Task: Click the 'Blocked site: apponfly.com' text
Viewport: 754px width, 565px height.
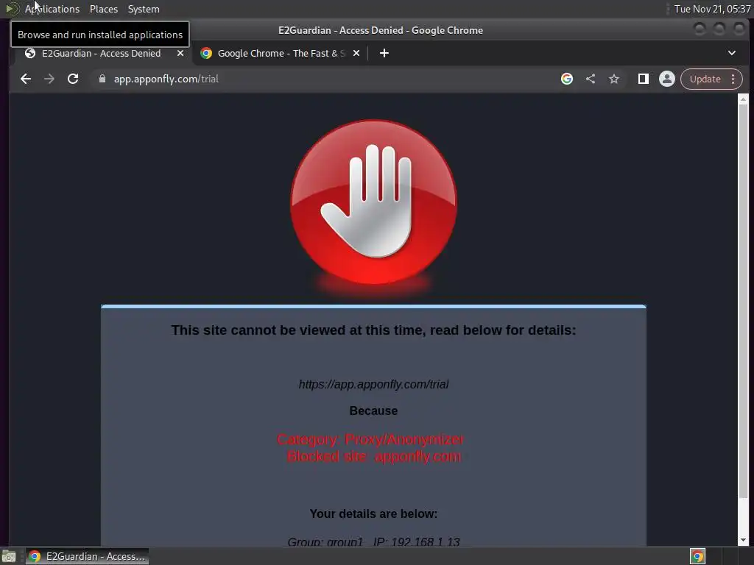Action: tap(373, 456)
